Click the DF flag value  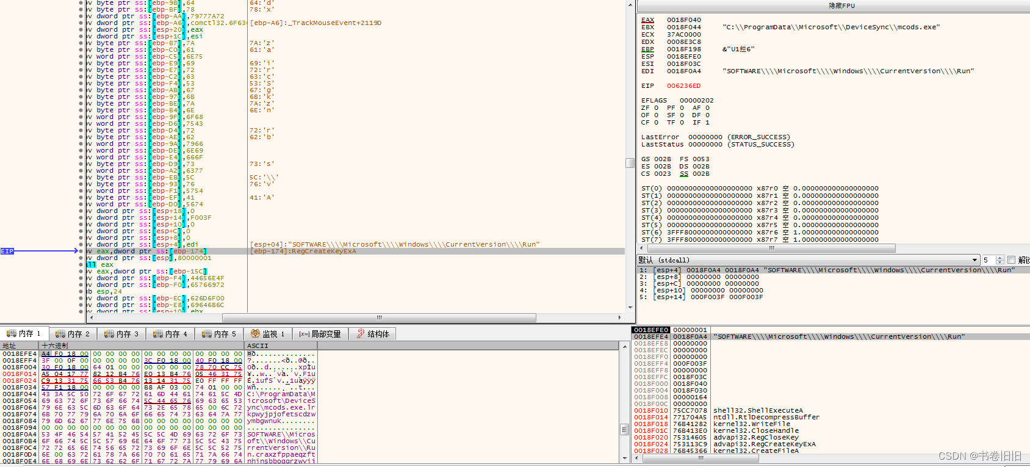tap(708, 115)
